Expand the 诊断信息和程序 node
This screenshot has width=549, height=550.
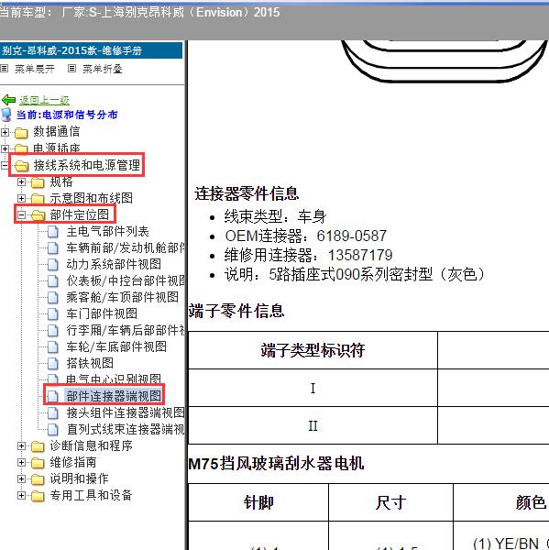pos(21,445)
